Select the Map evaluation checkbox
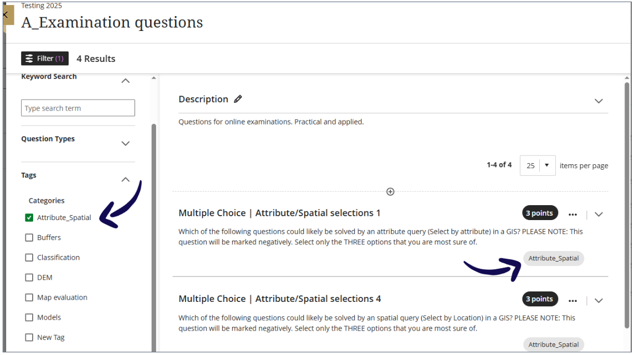The image size is (634, 355). 29,297
